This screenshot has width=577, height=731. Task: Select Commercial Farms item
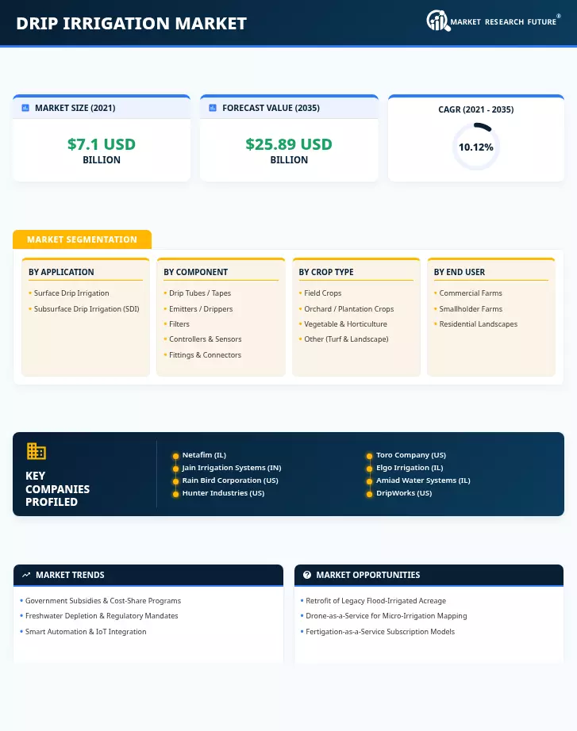[x=471, y=293]
